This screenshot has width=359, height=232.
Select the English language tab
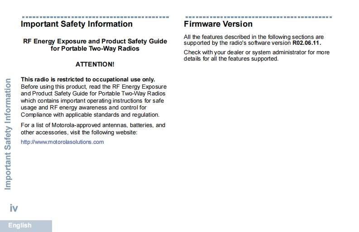point(20,226)
